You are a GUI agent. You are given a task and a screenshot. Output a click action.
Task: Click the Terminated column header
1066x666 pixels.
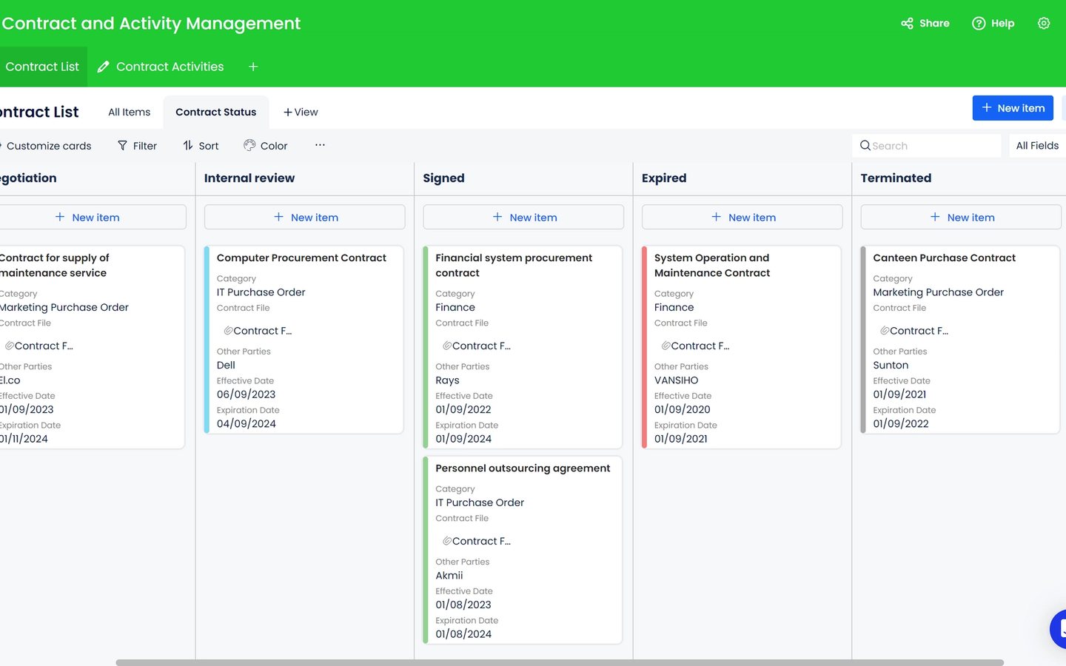[x=896, y=178]
